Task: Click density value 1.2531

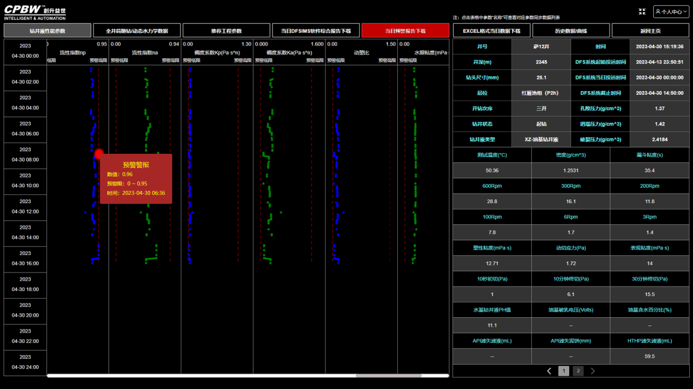Action: coord(570,170)
